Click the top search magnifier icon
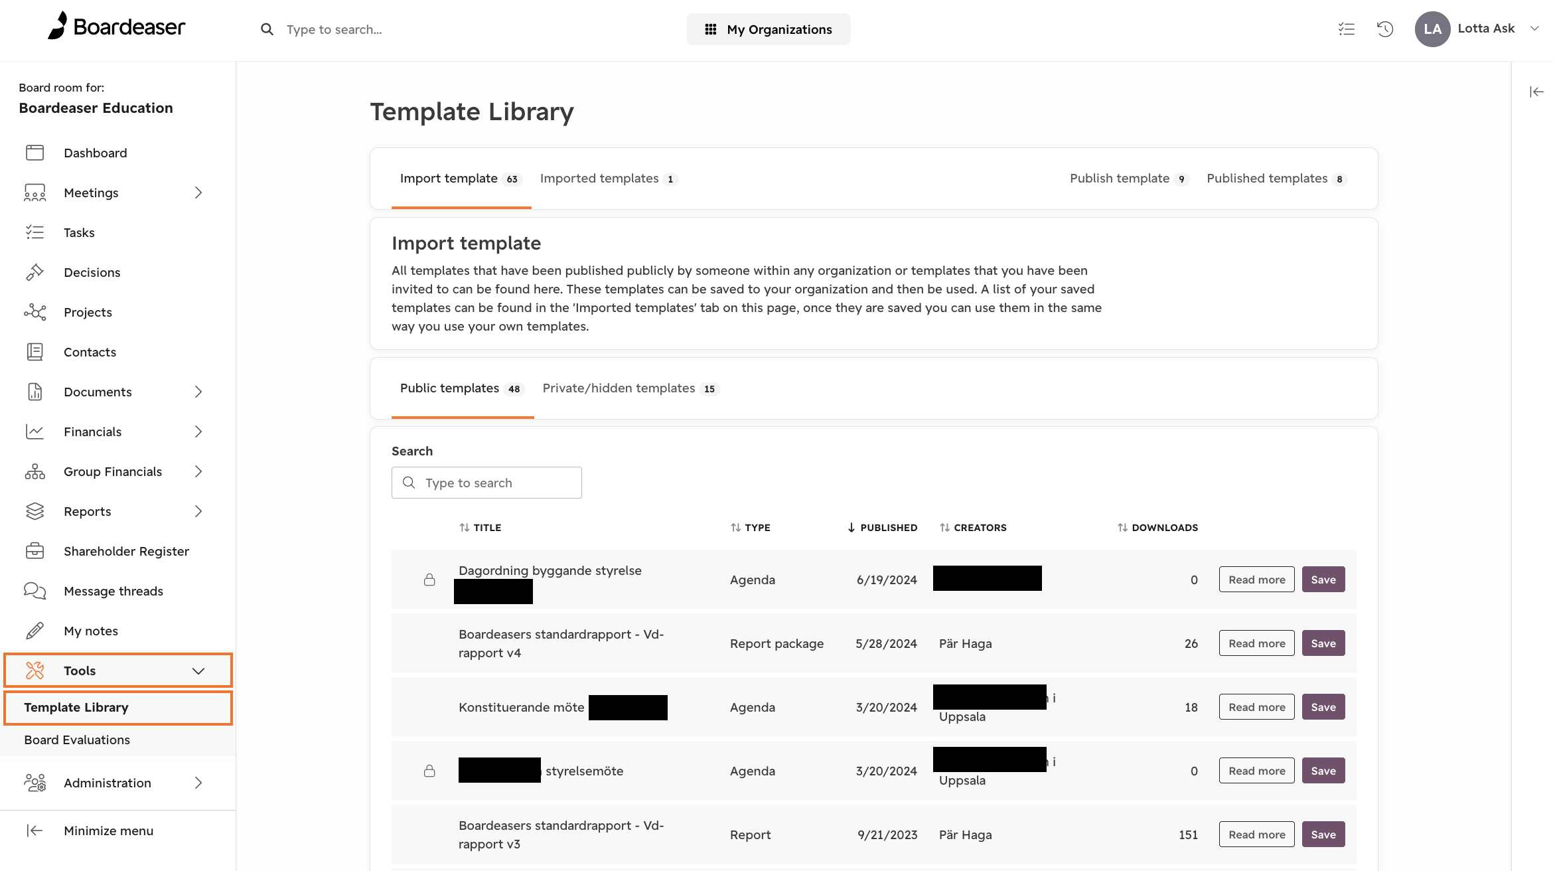 tap(267, 29)
